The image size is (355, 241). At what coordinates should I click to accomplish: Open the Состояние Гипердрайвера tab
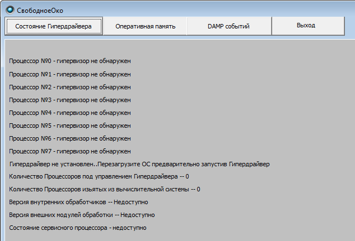pyautogui.click(x=54, y=26)
